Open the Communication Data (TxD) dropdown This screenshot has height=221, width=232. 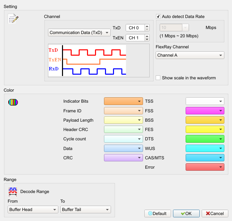[79, 33]
